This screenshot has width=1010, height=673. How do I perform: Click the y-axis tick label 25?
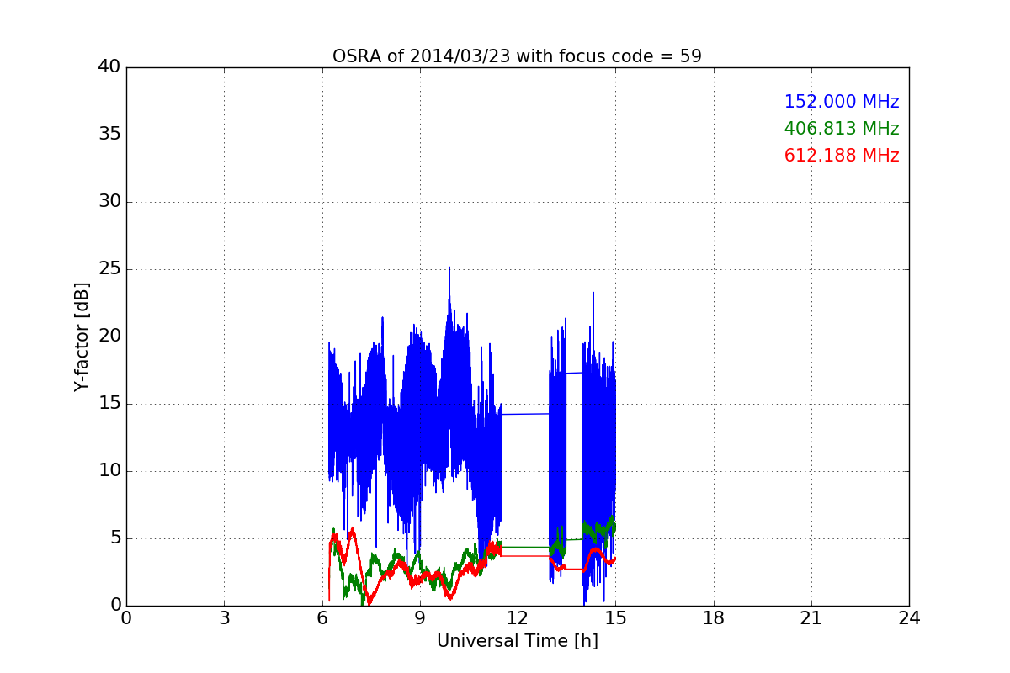coord(109,269)
